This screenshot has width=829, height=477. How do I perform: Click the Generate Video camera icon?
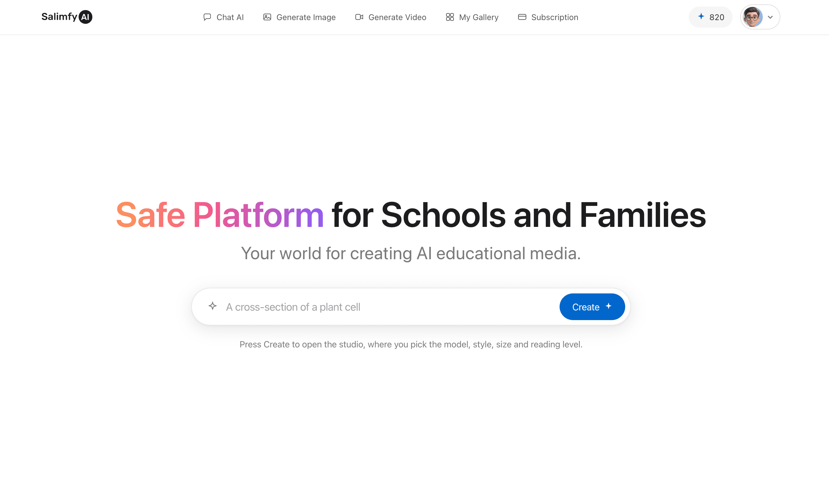coord(359,17)
